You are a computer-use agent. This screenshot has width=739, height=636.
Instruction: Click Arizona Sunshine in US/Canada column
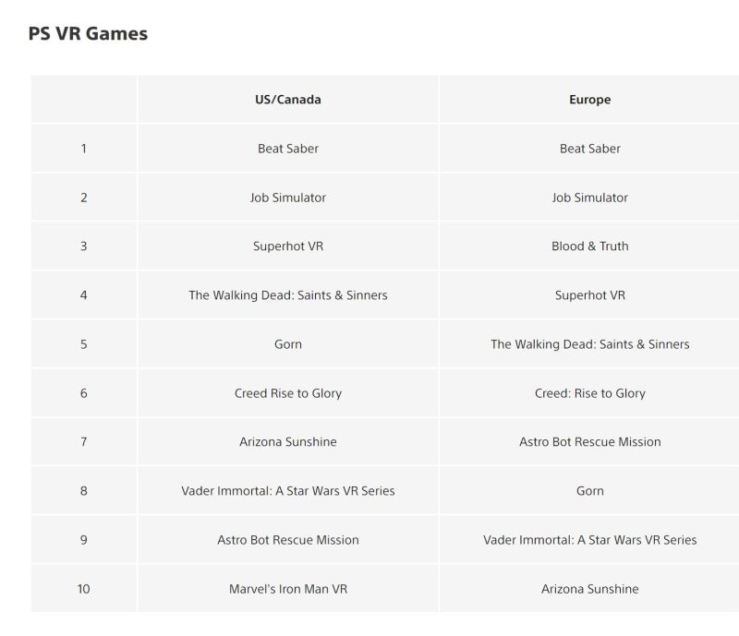288,442
